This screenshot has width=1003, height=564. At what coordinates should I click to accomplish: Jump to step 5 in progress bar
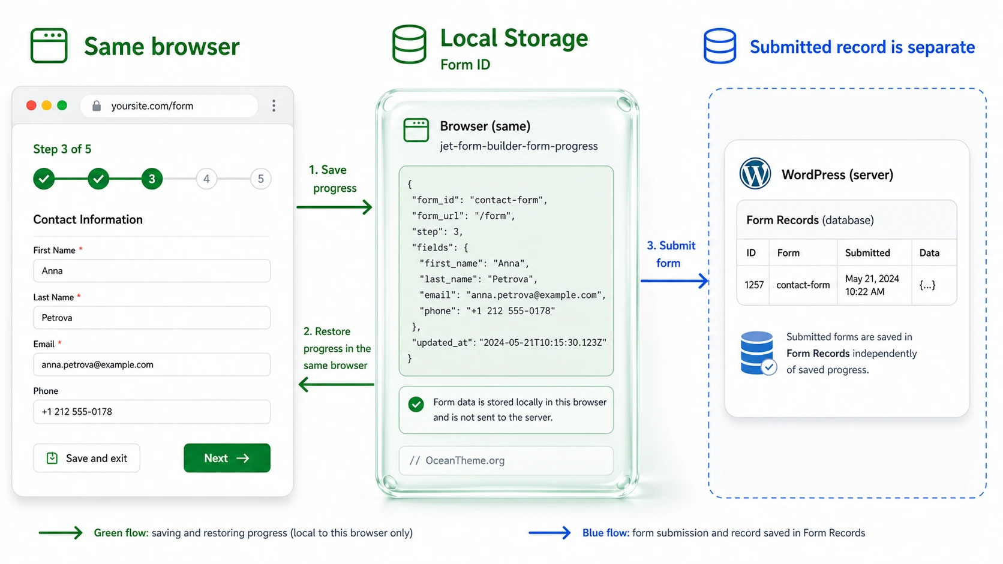tap(260, 179)
